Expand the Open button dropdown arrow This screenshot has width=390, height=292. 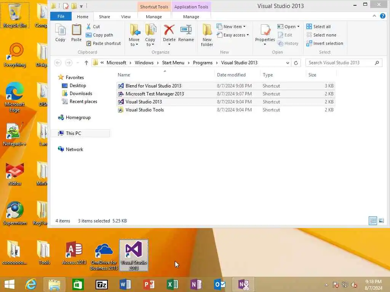click(x=298, y=27)
